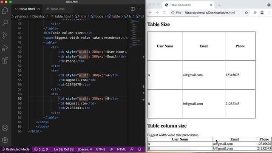Open notifications bell in status bar
Image resolution: width=272 pixels, height=153 pixels.
point(139,149)
